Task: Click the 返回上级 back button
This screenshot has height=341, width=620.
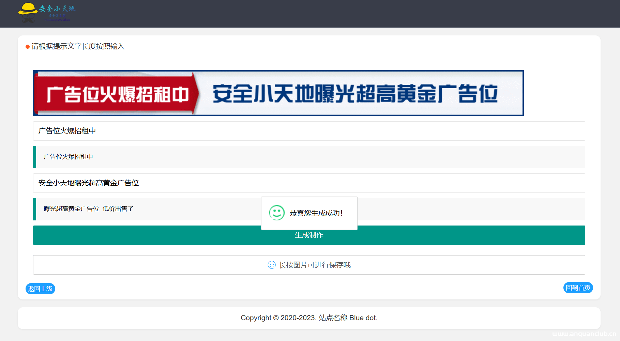Action: [x=40, y=289]
